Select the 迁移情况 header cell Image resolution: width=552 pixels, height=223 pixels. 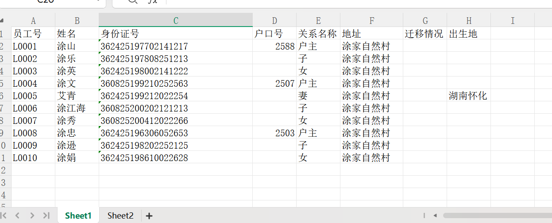click(x=425, y=34)
